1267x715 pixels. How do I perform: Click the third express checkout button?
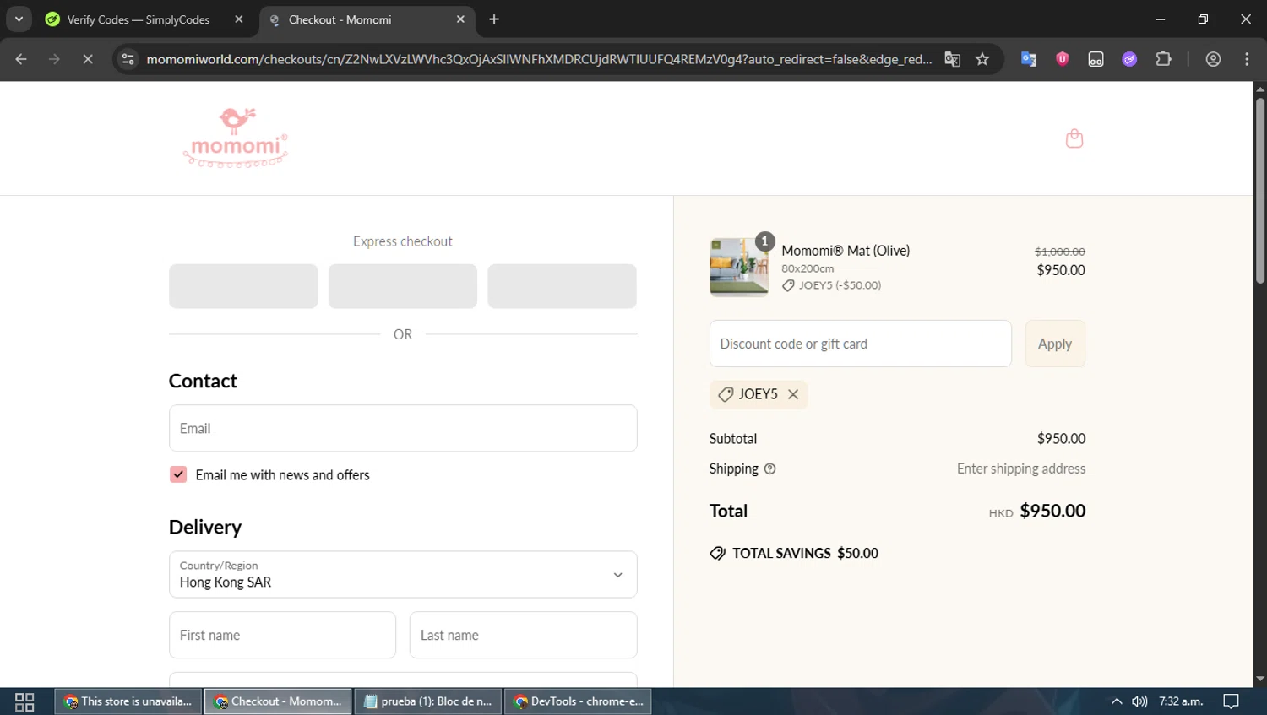click(x=562, y=286)
